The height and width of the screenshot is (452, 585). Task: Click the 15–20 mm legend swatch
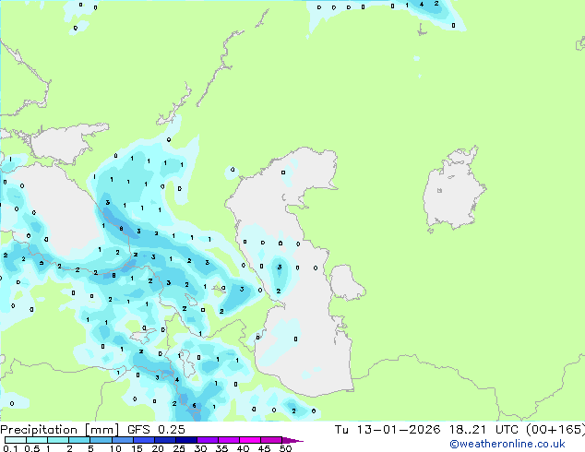[143, 440]
